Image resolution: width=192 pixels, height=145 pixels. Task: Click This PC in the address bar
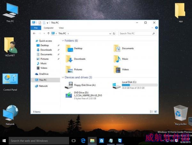tap(62, 34)
